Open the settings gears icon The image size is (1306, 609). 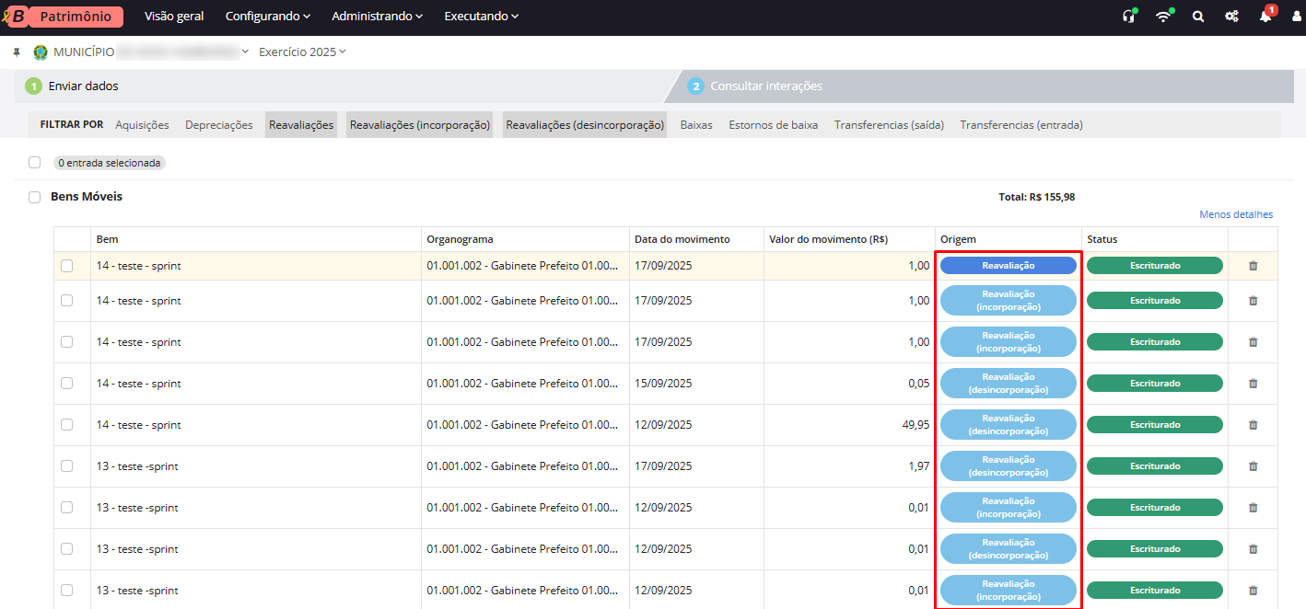coord(1231,17)
